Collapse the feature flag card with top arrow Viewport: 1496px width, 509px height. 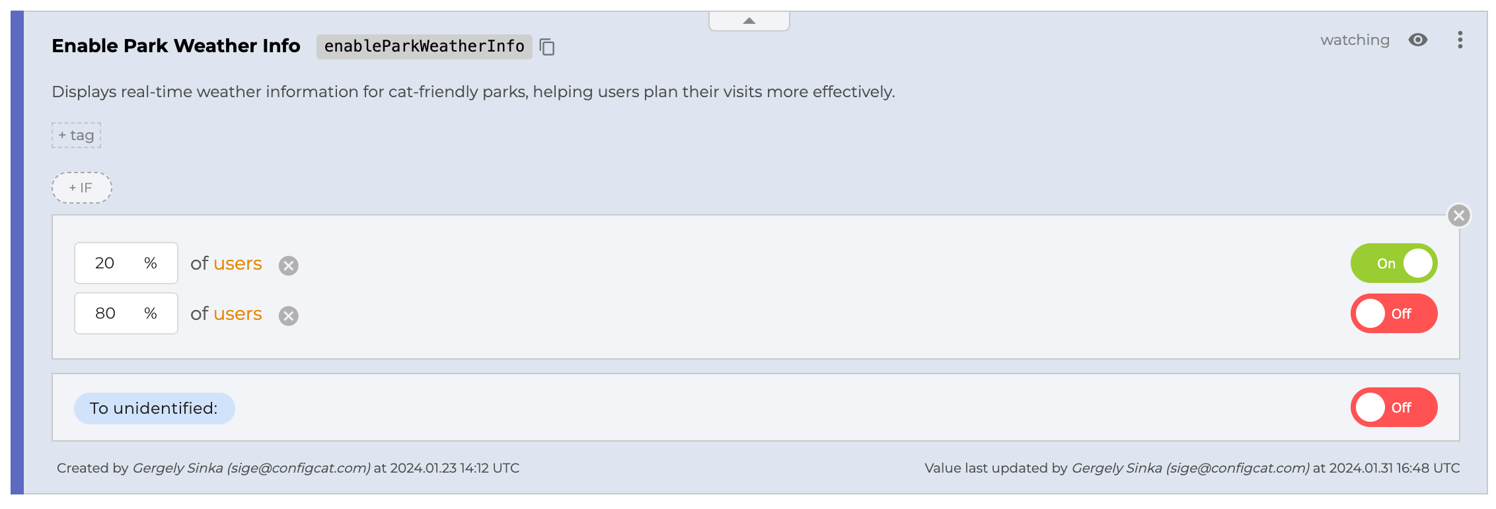coord(749,21)
